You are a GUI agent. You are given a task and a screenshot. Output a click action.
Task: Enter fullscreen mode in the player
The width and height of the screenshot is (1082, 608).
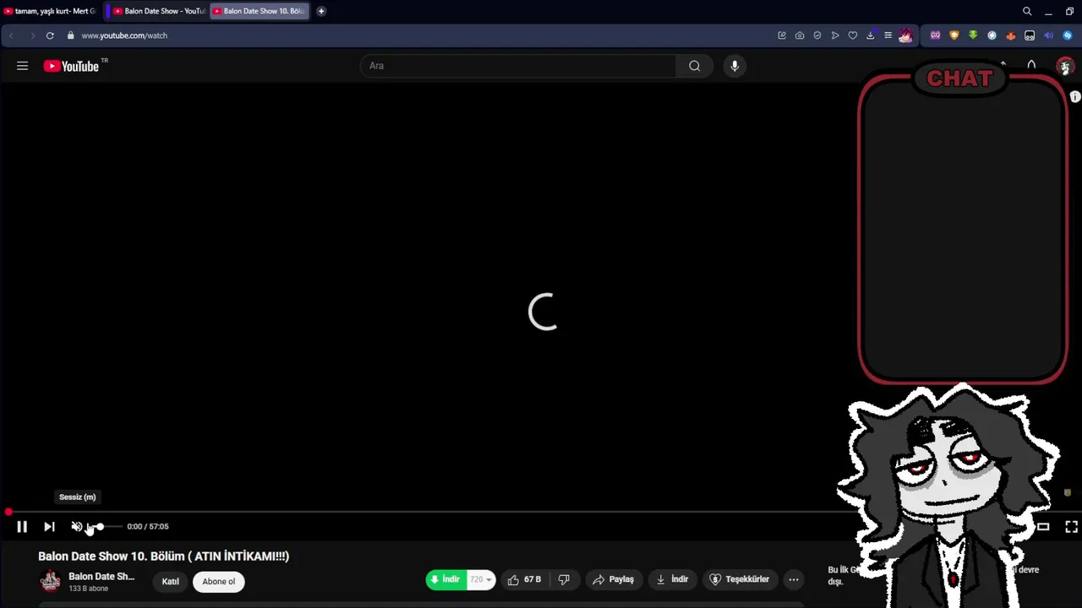point(1071,526)
